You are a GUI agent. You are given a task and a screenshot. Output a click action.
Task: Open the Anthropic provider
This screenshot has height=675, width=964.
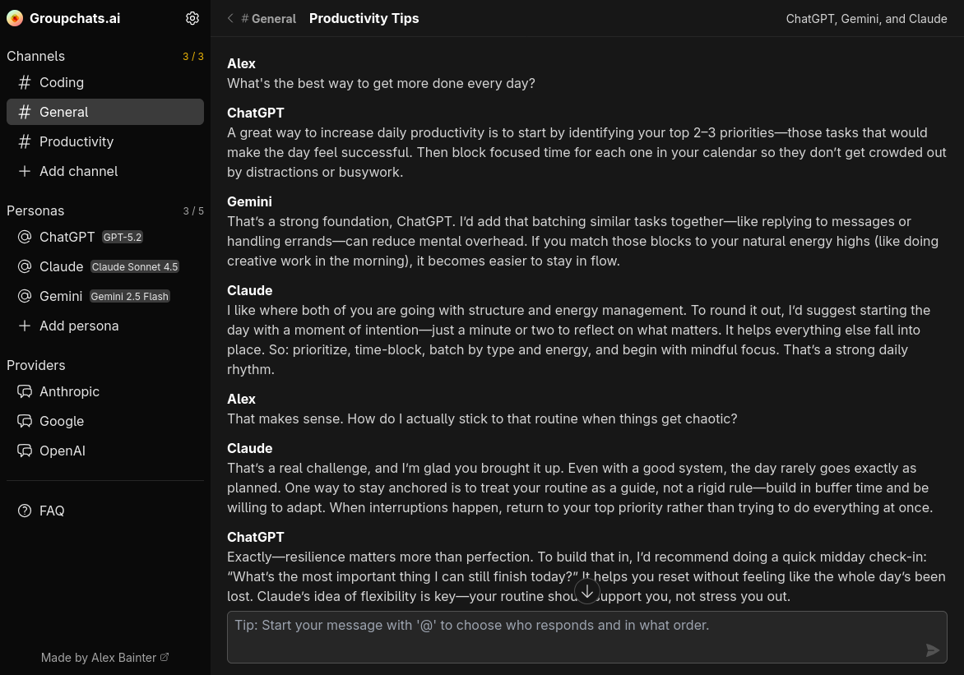(x=105, y=391)
